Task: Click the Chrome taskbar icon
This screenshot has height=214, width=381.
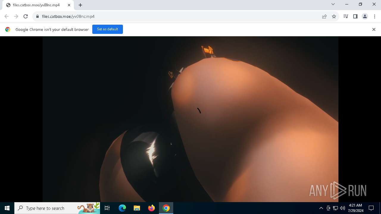Action: click(166, 208)
